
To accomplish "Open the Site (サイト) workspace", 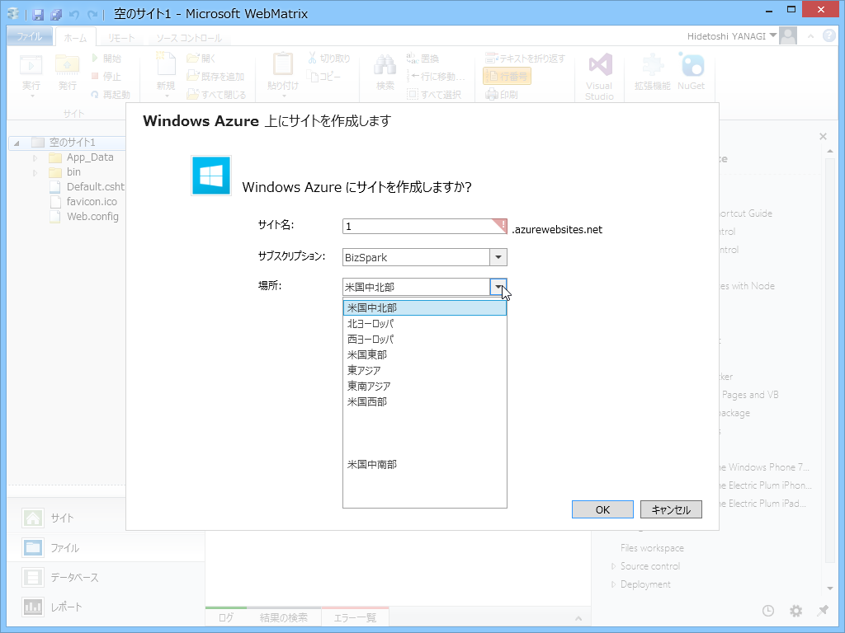I will pyautogui.click(x=106, y=518).
